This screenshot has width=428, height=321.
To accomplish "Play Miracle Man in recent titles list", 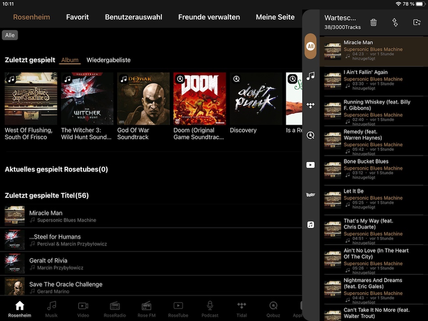I will [x=151, y=216].
